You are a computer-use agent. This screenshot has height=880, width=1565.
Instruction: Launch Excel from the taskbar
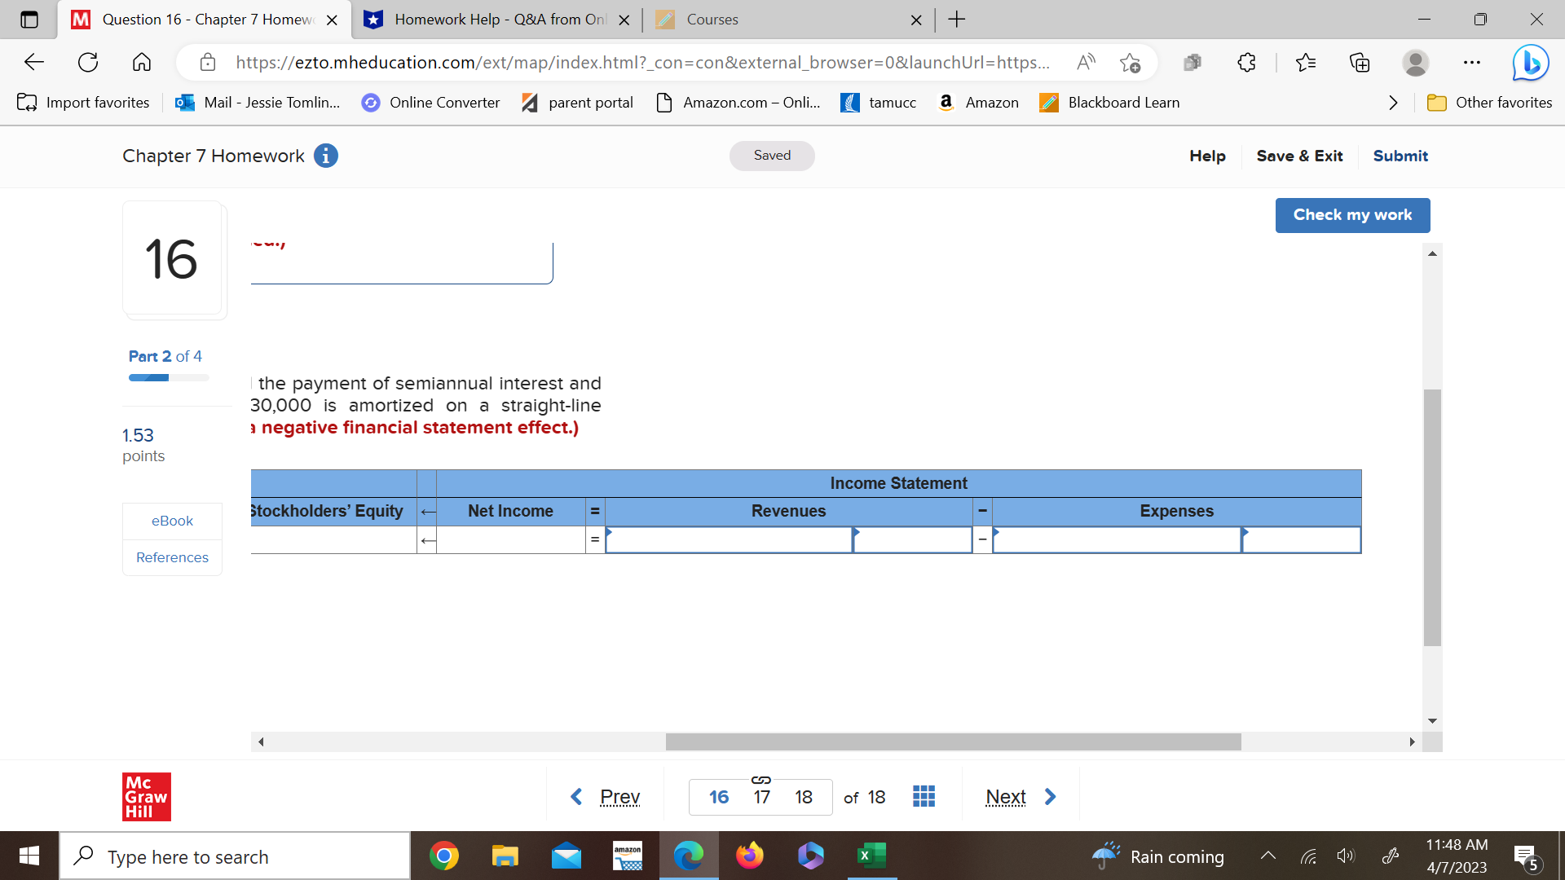click(x=871, y=856)
